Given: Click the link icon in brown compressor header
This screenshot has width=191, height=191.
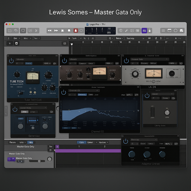Looking at the screenshot, I should click(x=117, y=63).
